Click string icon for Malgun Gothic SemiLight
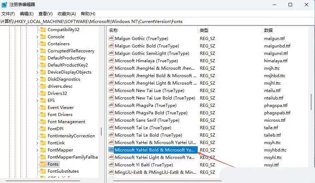Viewport: 315px width, 183px height. (111, 53)
